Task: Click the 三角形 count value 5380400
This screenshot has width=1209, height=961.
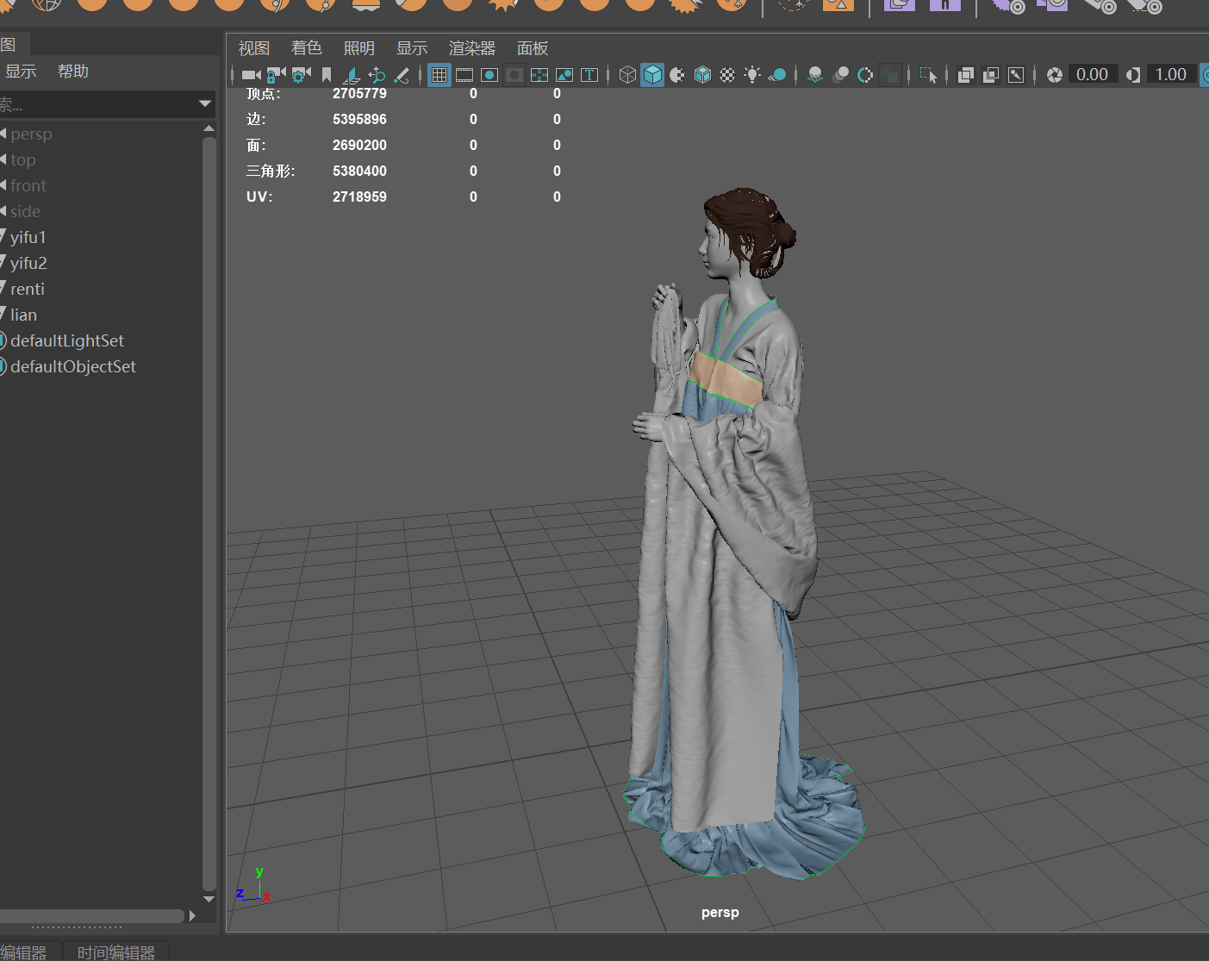Action: click(359, 171)
